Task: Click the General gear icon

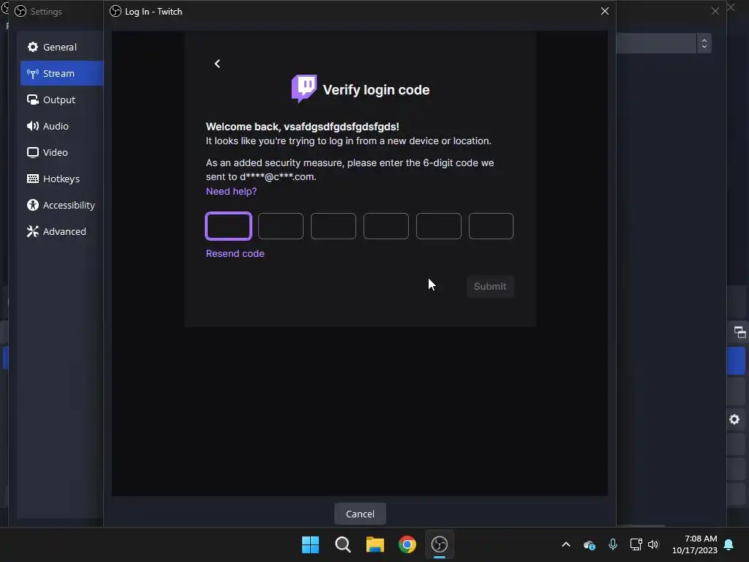Action: (x=32, y=47)
